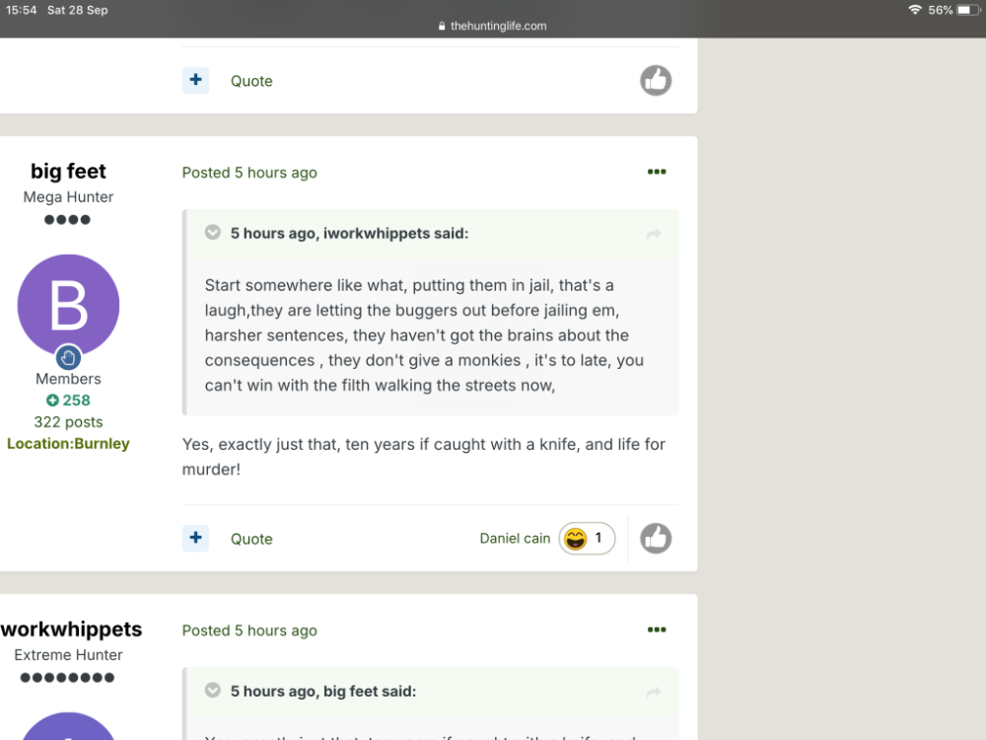Like big feet's post with thumbs-up
The height and width of the screenshot is (740, 986).
656,539
